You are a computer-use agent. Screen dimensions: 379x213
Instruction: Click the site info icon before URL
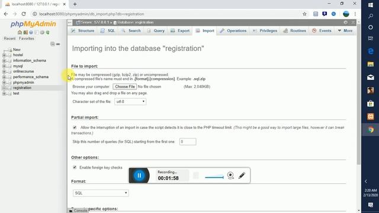(x=35, y=14)
